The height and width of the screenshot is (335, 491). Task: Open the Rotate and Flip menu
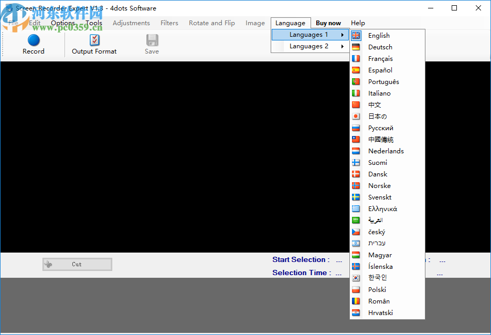click(x=212, y=23)
